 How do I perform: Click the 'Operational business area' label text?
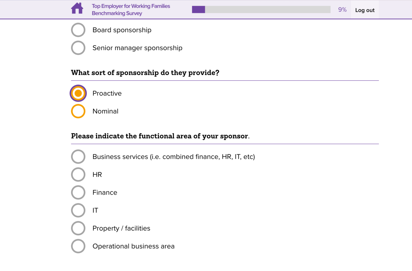pyautogui.click(x=133, y=246)
